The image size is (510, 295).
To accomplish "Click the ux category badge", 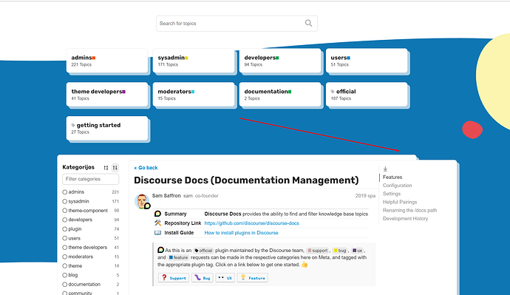I will (x=357, y=251).
